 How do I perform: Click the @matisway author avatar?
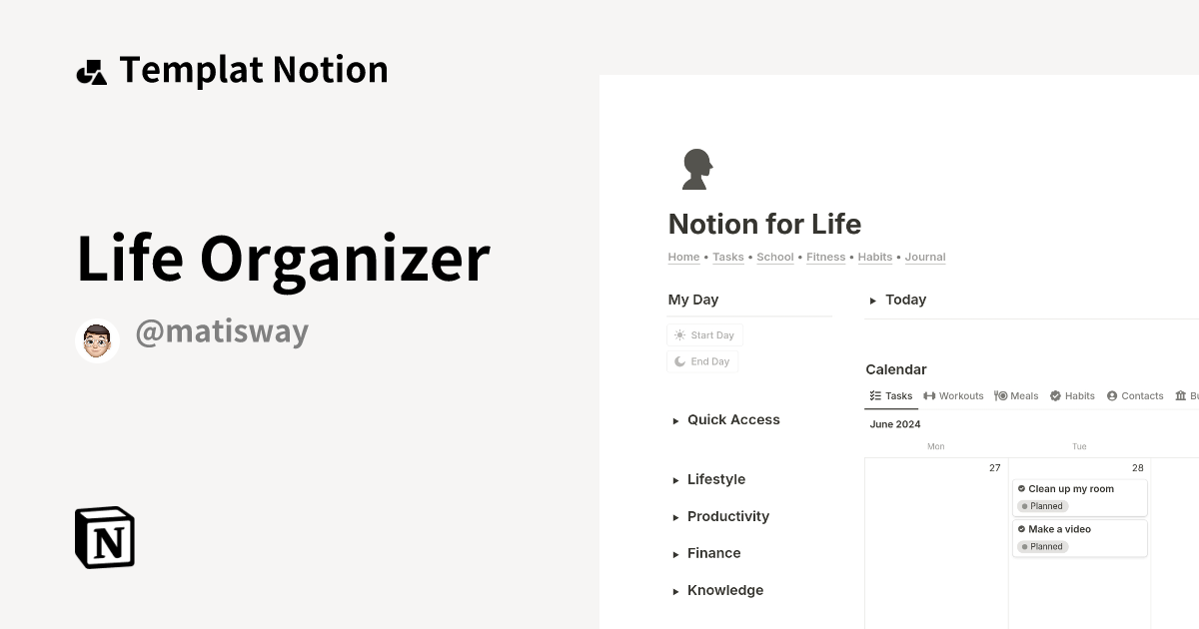point(96,339)
